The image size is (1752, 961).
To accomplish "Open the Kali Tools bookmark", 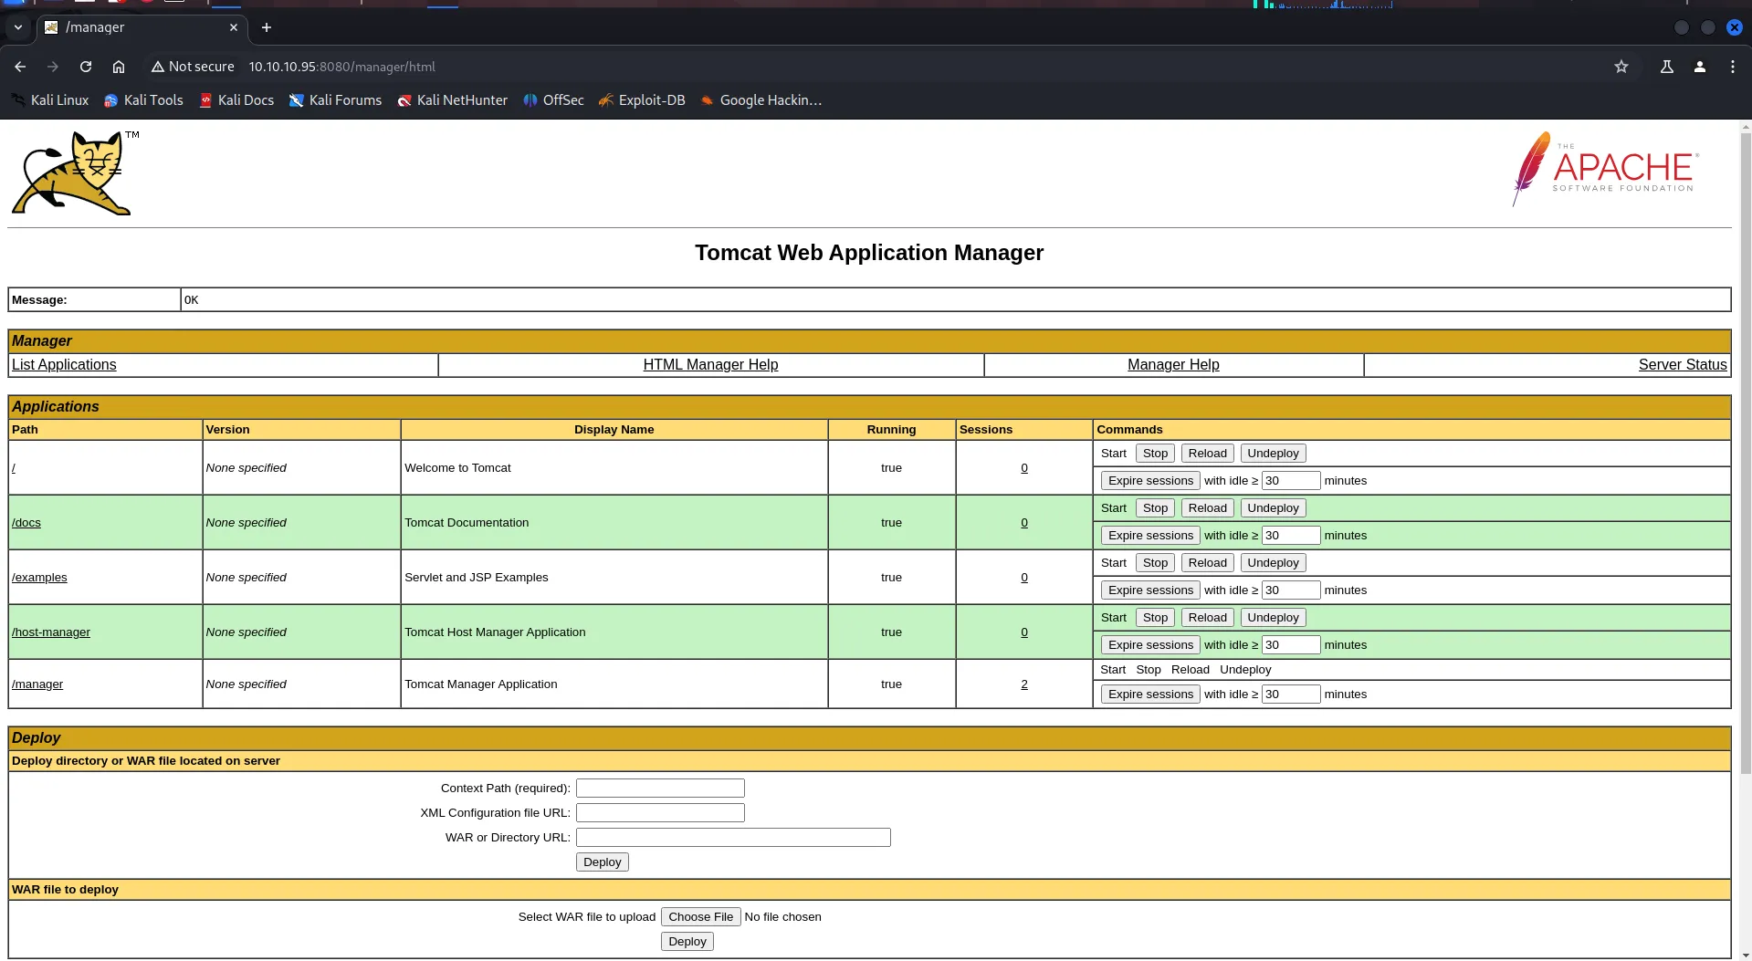I will click(x=143, y=100).
